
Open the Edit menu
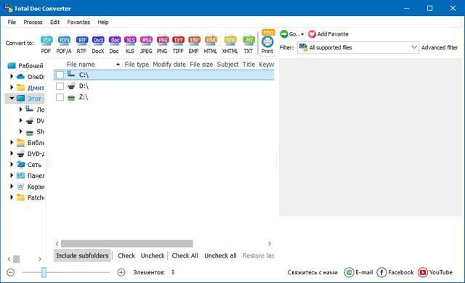click(x=55, y=22)
